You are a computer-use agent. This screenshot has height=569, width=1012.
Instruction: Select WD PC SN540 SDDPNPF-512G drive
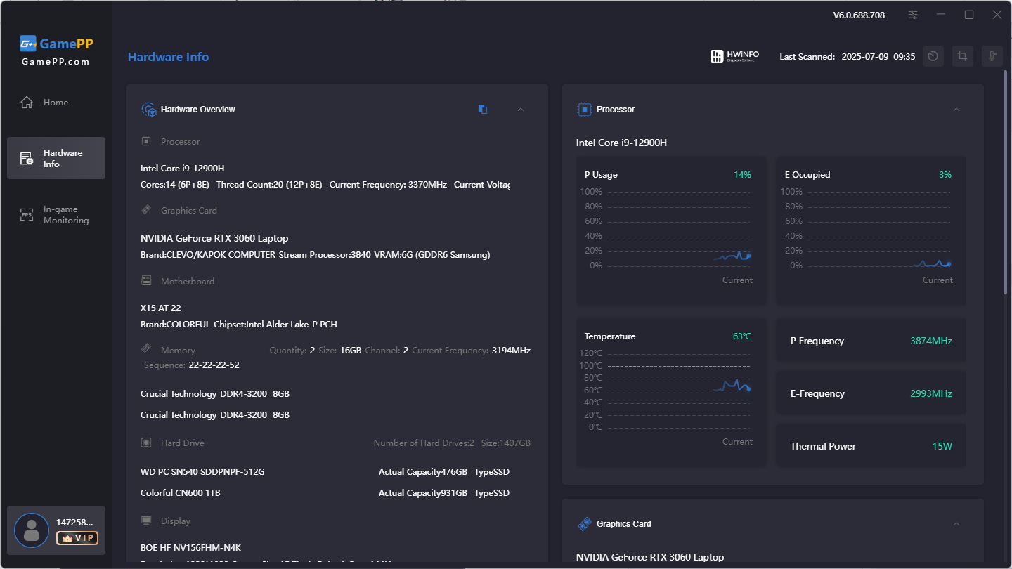202,472
